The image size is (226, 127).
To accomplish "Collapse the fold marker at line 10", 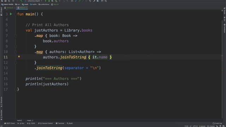I will pyautogui.click(x=16, y=52).
